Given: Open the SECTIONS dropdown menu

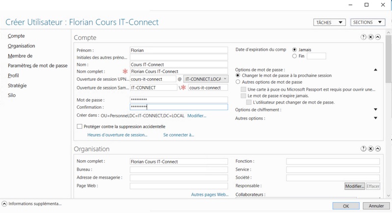Looking at the screenshot, I should point(368,23).
